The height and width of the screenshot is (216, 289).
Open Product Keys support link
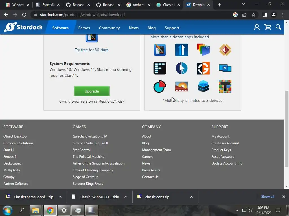tap(221, 150)
